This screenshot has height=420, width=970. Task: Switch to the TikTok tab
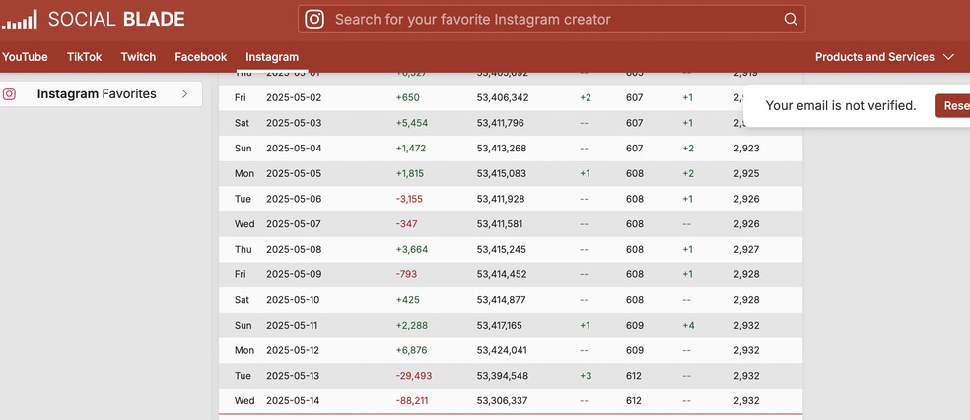(84, 57)
